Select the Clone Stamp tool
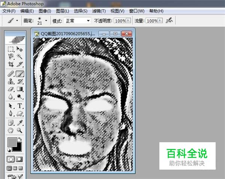Viewport: 225px width, 179px height. point(10,81)
